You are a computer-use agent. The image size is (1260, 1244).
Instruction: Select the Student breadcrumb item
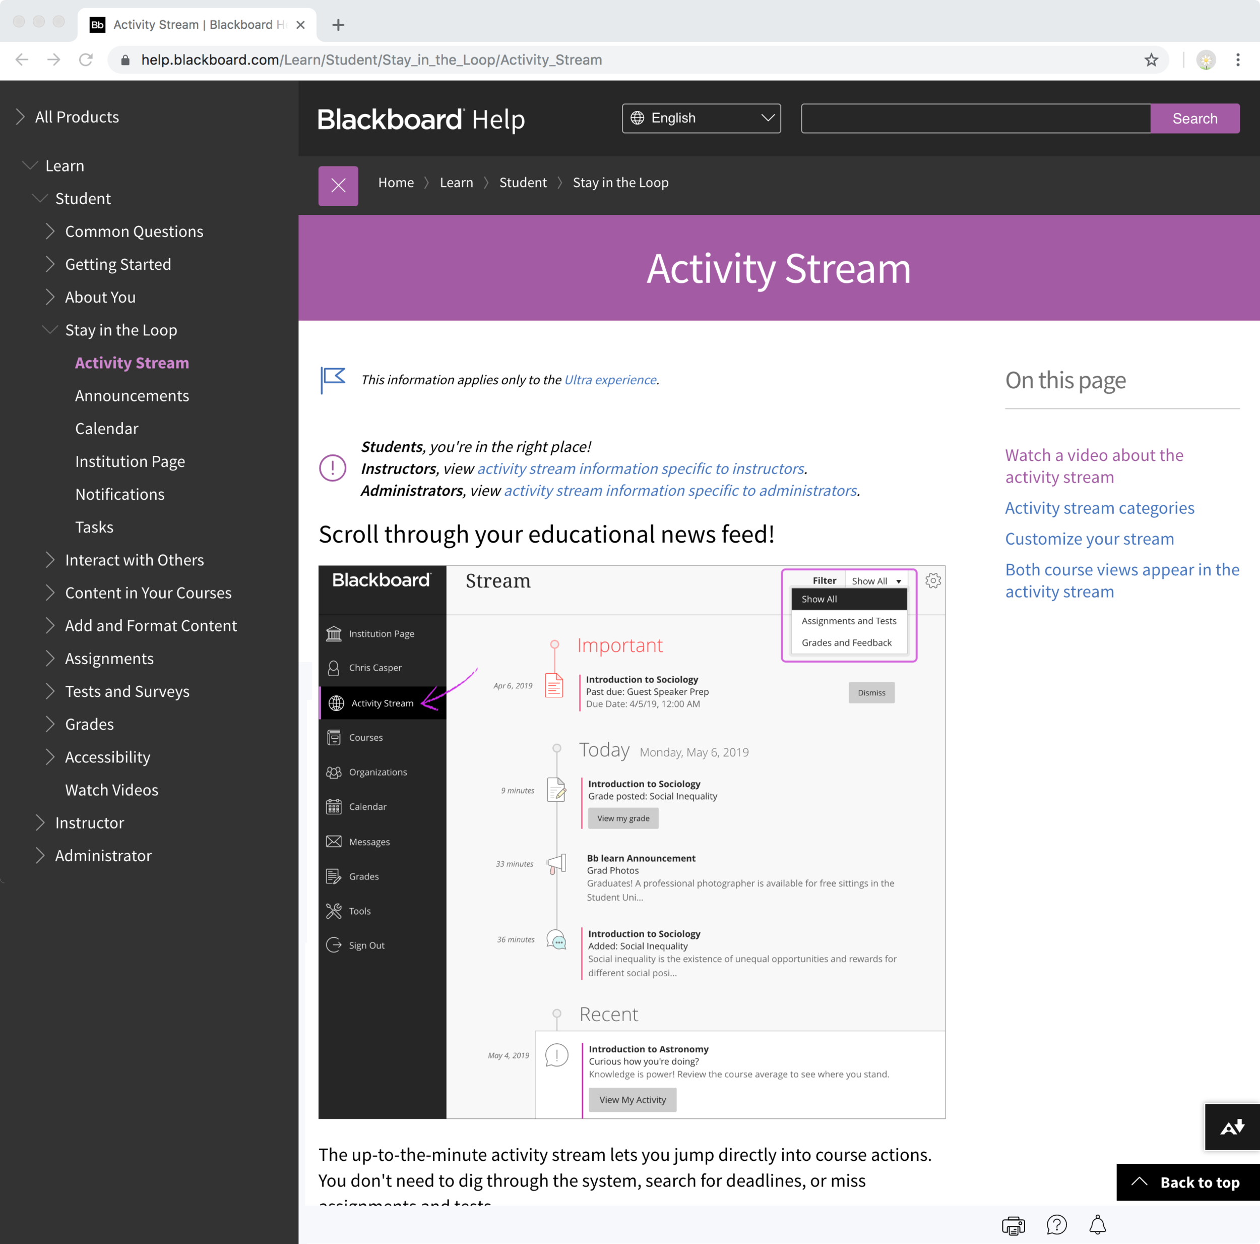[522, 183]
